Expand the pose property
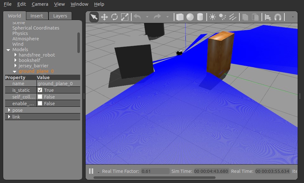 (x=9, y=110)
